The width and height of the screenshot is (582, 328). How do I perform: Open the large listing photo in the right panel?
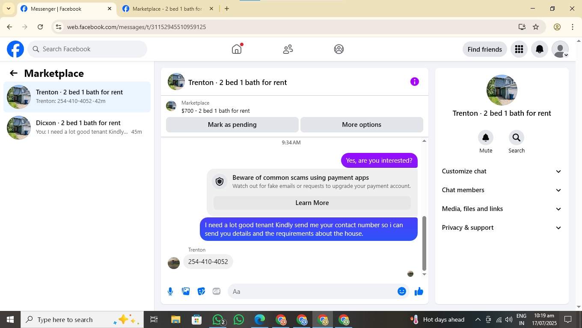tap(502, 90)
